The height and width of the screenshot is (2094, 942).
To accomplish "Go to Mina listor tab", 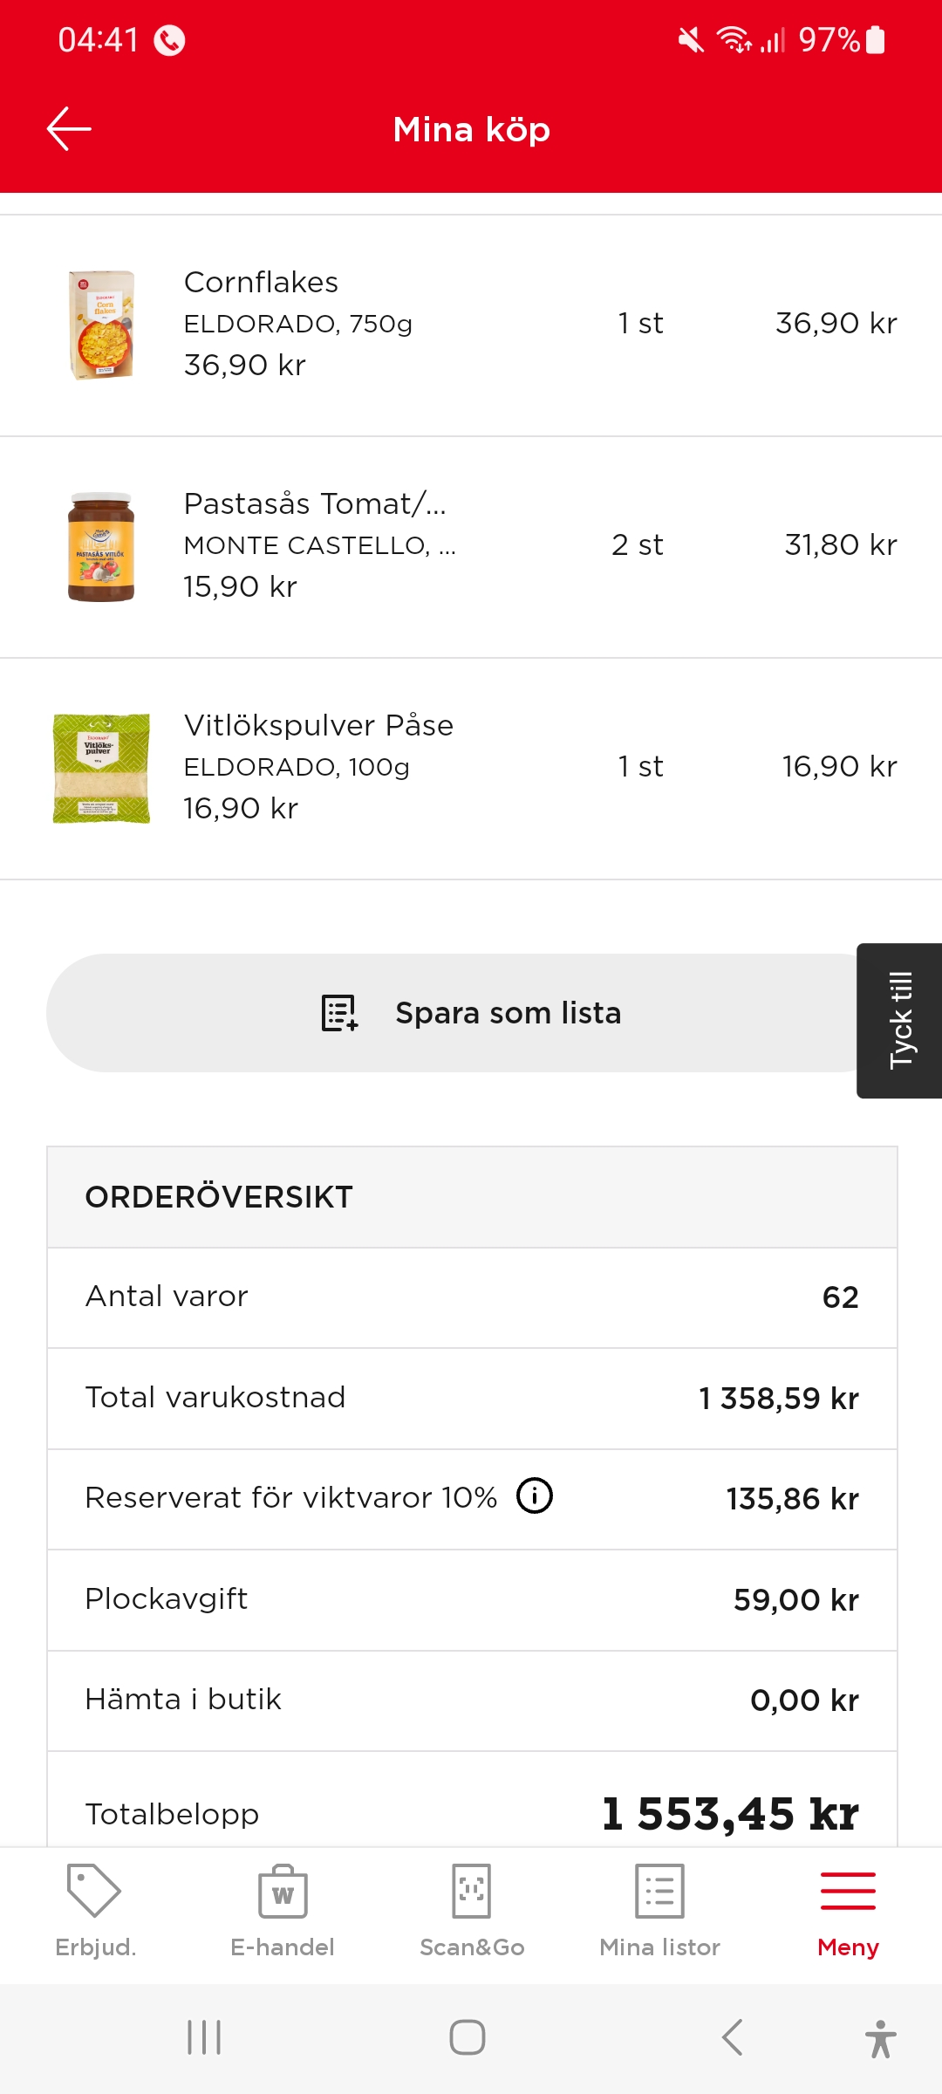I will [660, 1911].
